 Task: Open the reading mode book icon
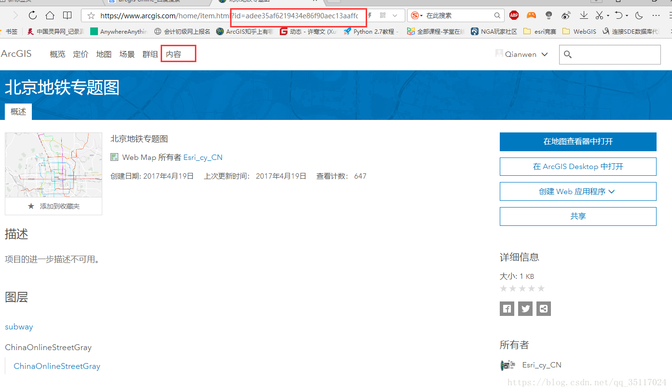tap(68, 15)
